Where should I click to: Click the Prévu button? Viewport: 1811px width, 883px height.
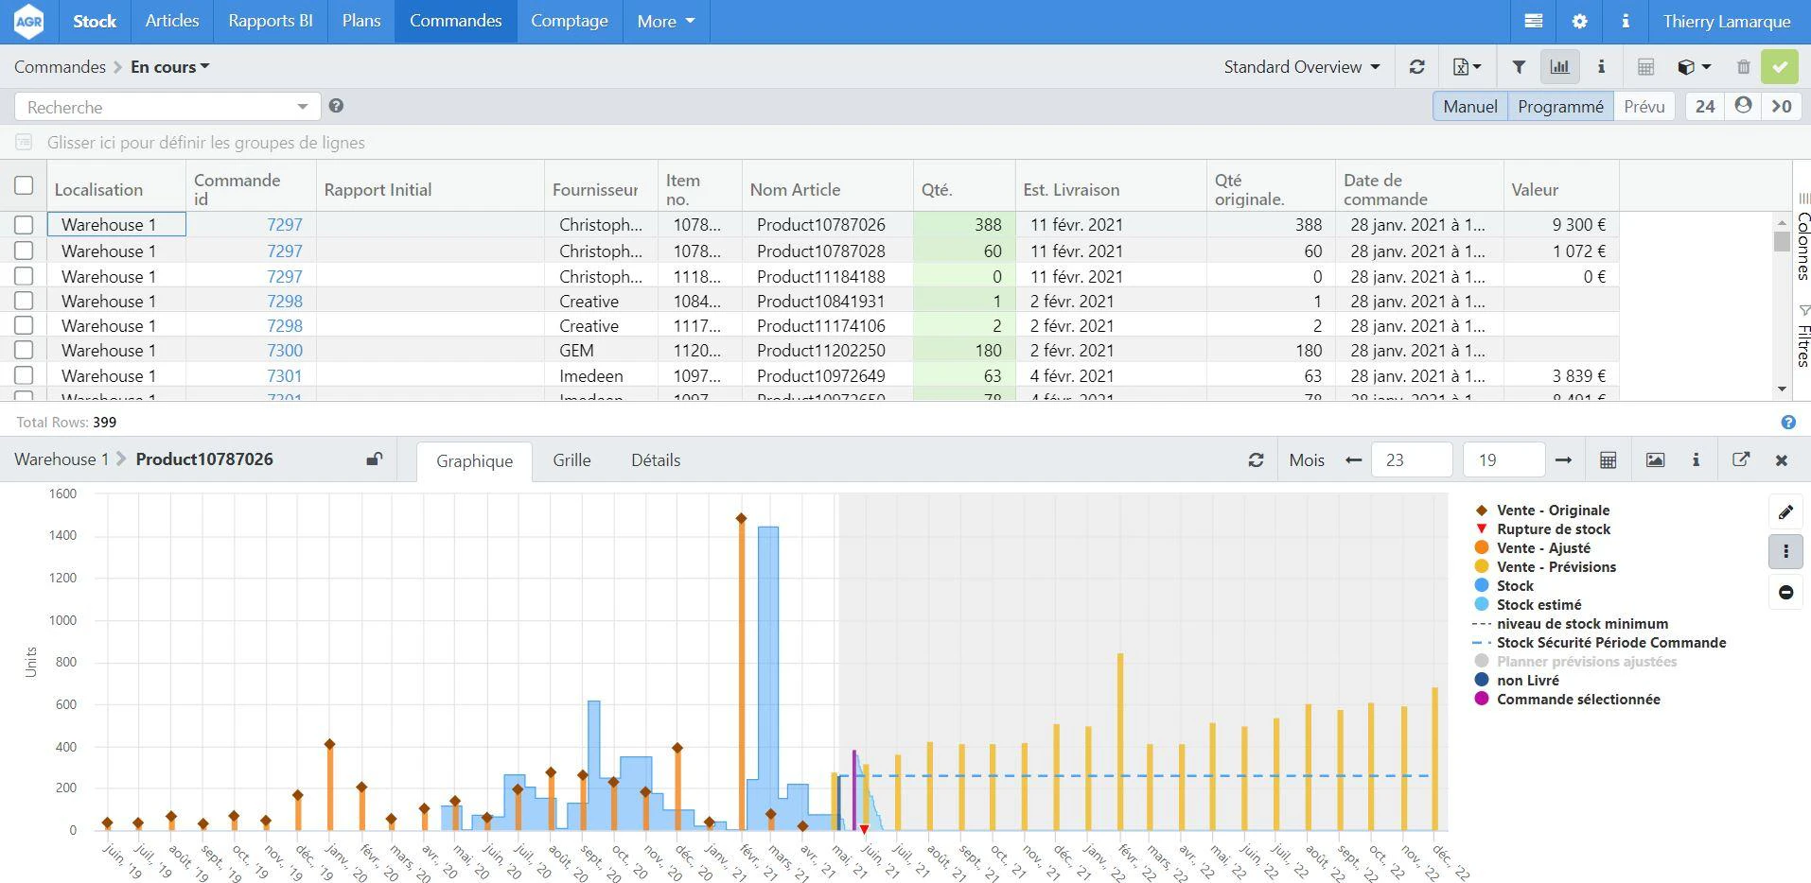tap(1644, 107)
